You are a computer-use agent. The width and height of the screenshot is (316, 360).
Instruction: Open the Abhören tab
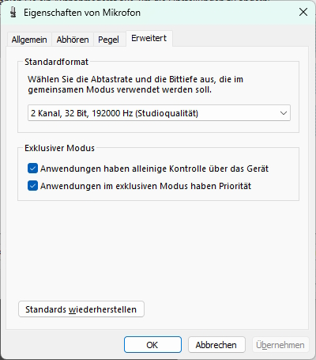pos(73,40)
